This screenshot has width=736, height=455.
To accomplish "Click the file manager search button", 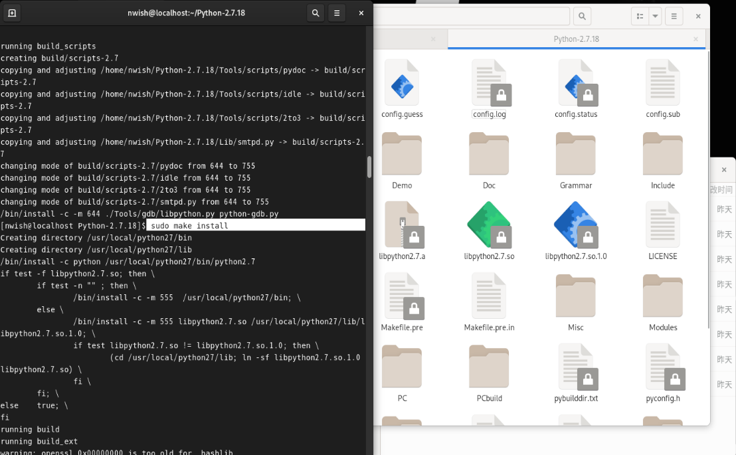I will (582, 16).
